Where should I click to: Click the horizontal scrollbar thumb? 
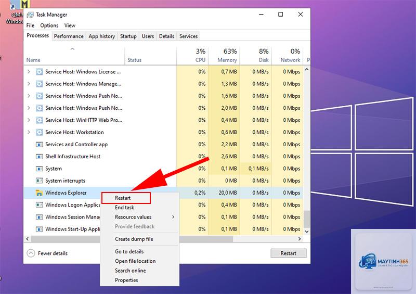click(132, 239)
